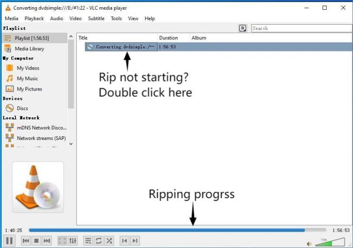Click the stop playback button
The height and width of the screenshot is (248, 353).
36,240
